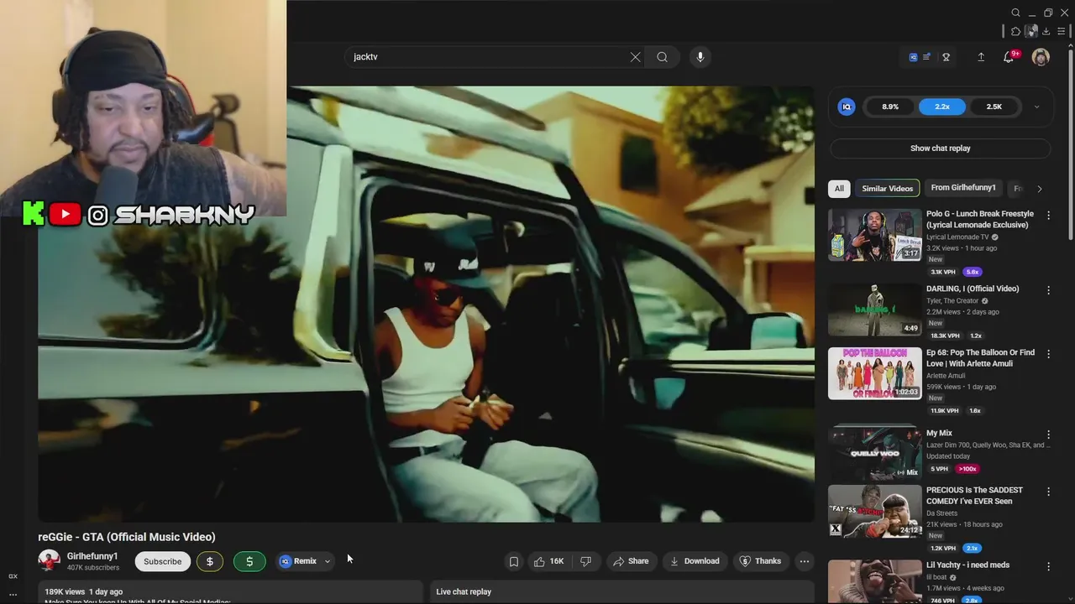Open options for My Mix playlist
The width and height of the screenshot is (1075, 604).
tap(1048, 435)
